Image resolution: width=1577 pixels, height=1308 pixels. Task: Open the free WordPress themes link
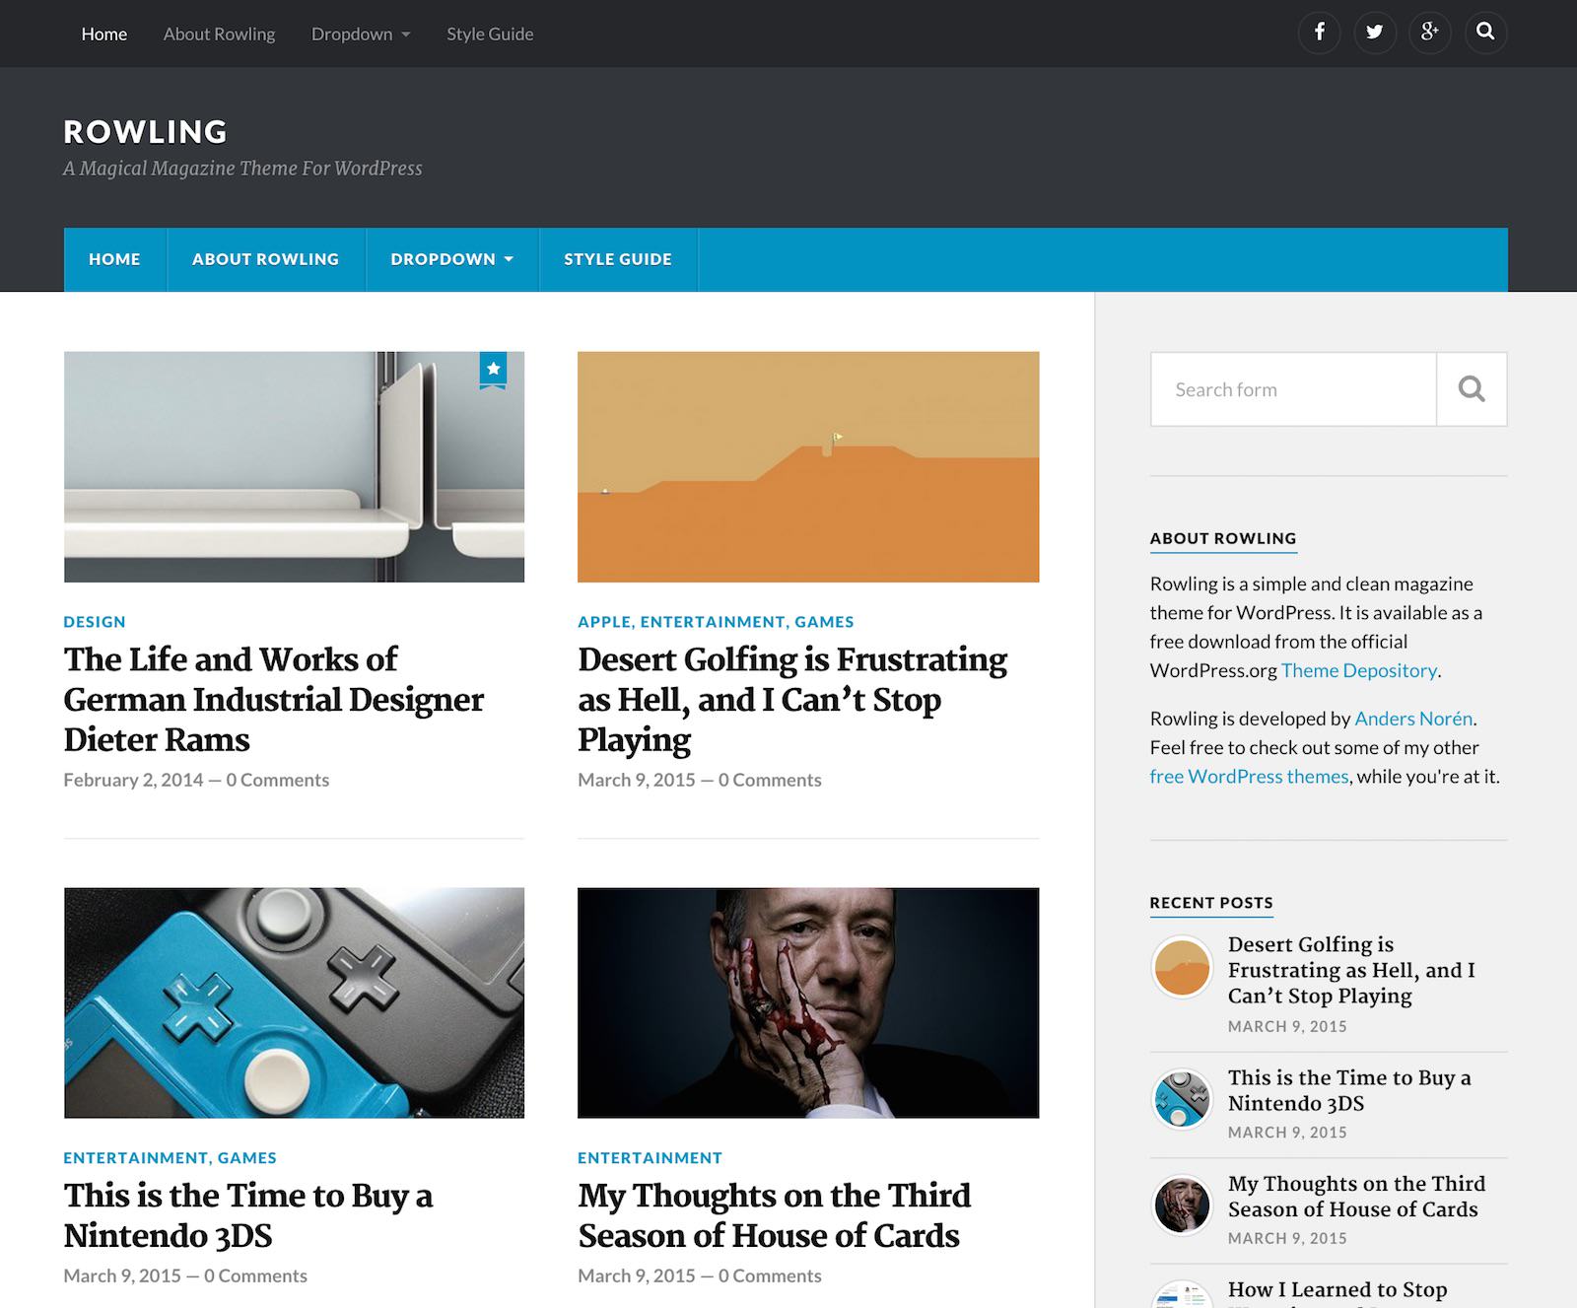(x=1249, y=777)
